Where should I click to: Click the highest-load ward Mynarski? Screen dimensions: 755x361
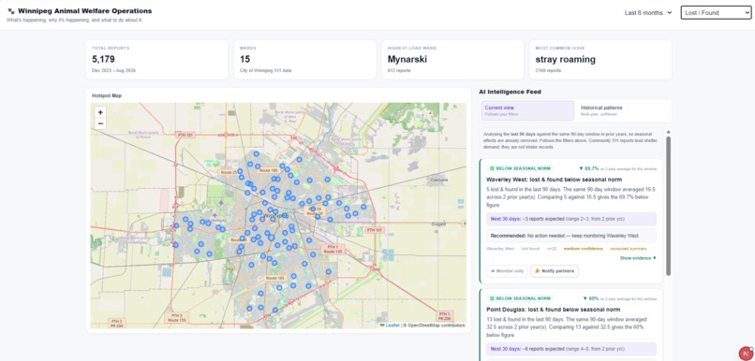(x=407, y=60)
